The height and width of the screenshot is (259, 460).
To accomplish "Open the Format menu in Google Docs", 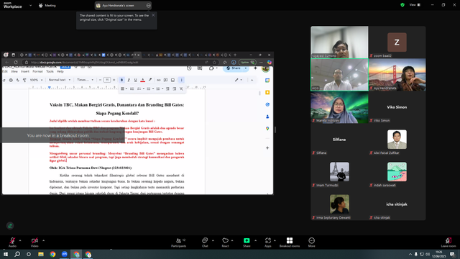I will point(37,71).
